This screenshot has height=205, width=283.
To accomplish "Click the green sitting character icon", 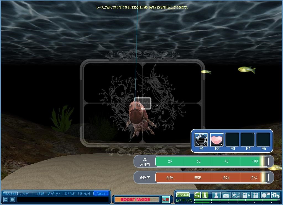I will 205,195.
